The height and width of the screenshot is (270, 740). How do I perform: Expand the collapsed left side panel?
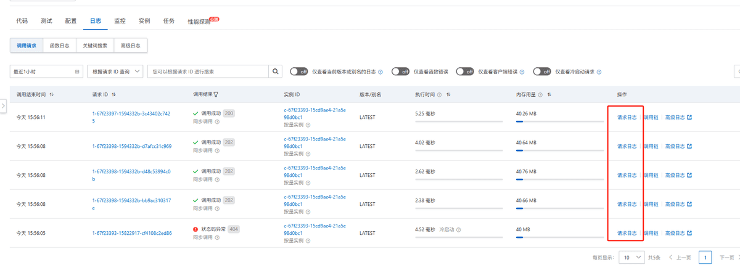coord(3,106)
